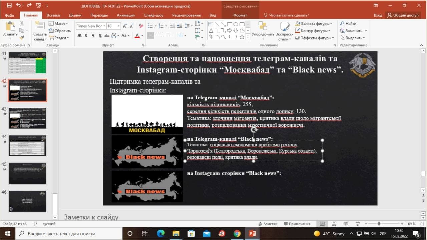Cut the selected text with scissors icon
The height and width of the screenshot is (240, 427).
click(x=22, y=23)
